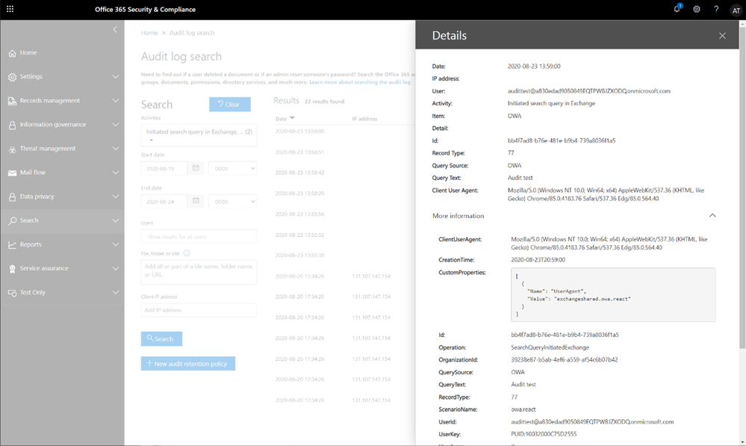Click the Mail flow envelope icon
Image resolution: width=746 pixels, height=446 pixels.
[x=13, y=173]
